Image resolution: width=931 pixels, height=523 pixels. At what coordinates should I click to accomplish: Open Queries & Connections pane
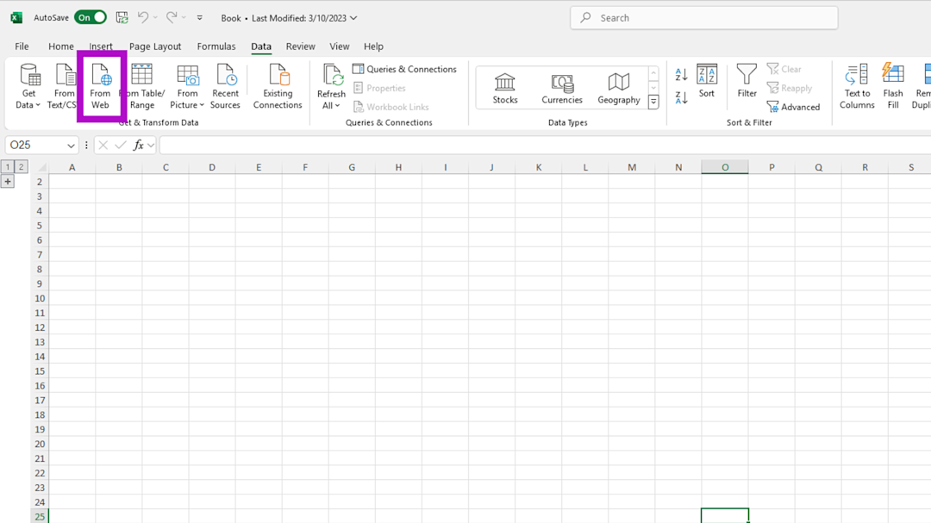point(405,69)
